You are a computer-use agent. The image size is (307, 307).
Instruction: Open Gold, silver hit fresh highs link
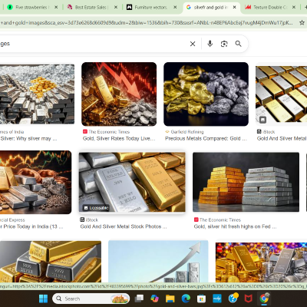(x=235, y=226)
